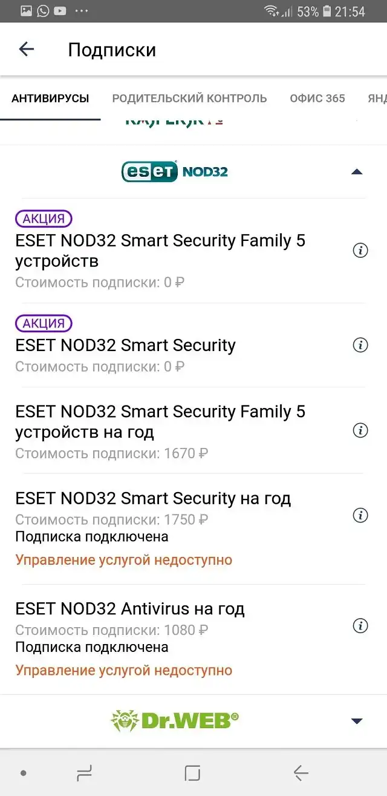Image resolution: width=387 pixels, height=796 pixels.
Task: Open the Офис 365 tab
Action: [317, 98]
